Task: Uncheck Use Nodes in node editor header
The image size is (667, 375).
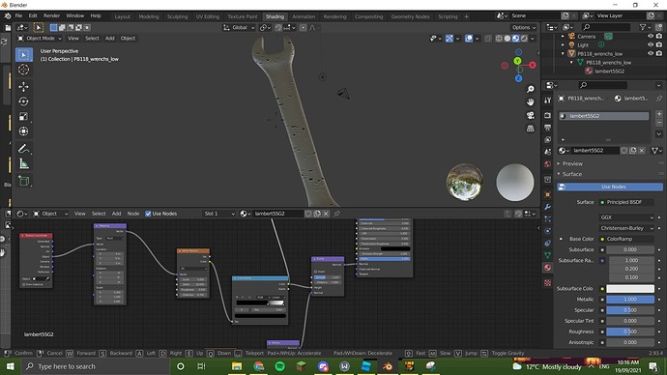Action: tap(148, 214)
